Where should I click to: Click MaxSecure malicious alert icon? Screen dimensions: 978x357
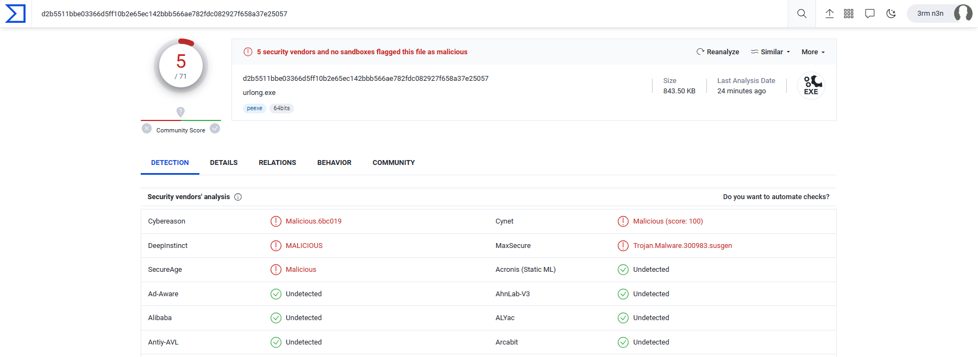623,246
